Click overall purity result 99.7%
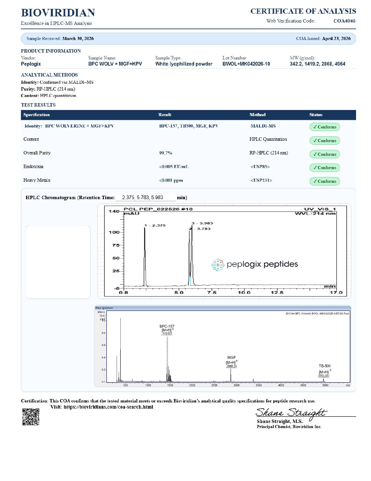 click(166, 153)
